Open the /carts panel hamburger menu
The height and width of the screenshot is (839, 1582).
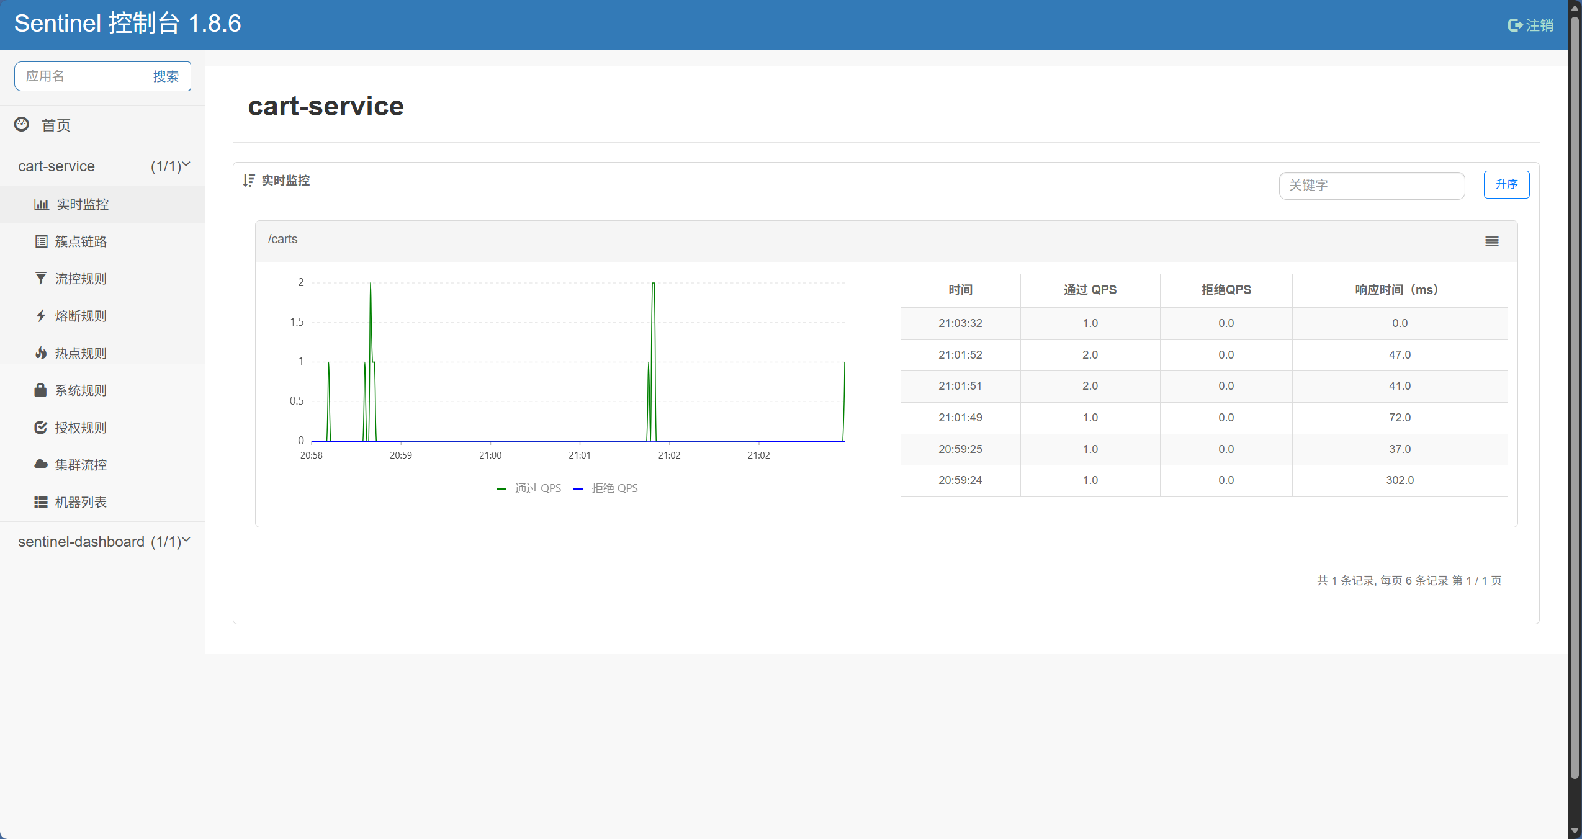(1491, 241)
